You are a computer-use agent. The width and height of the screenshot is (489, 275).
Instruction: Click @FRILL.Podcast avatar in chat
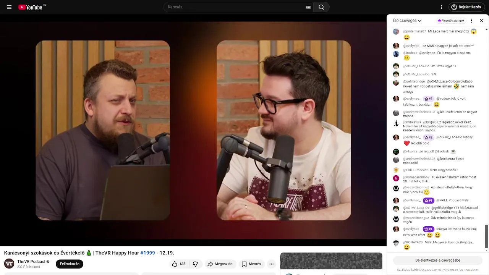click(396, 170)
